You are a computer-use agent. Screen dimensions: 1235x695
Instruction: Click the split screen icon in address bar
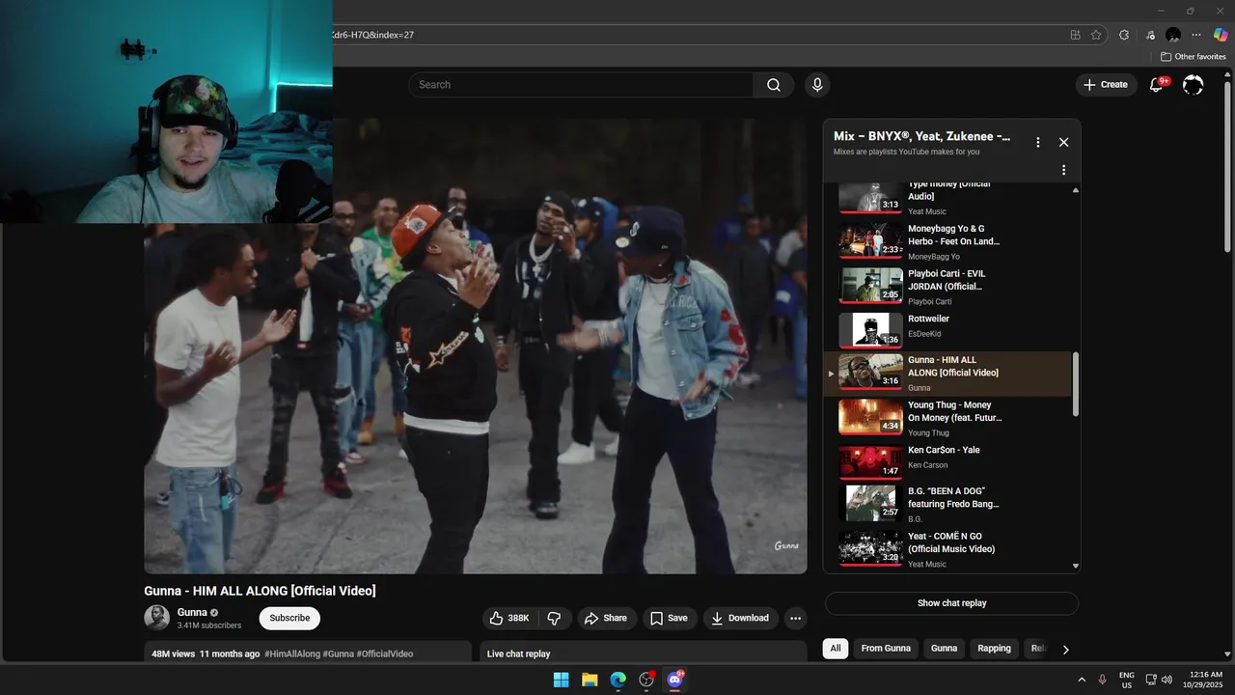[x=1075, y=35]
